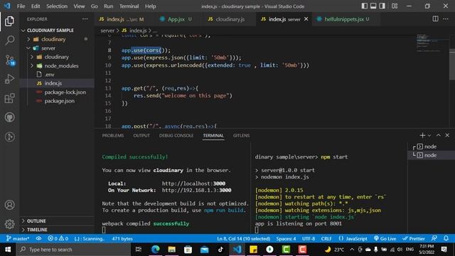The image size is (455, 256).
Task: Open the Windows Start menu
Action: 8,250
